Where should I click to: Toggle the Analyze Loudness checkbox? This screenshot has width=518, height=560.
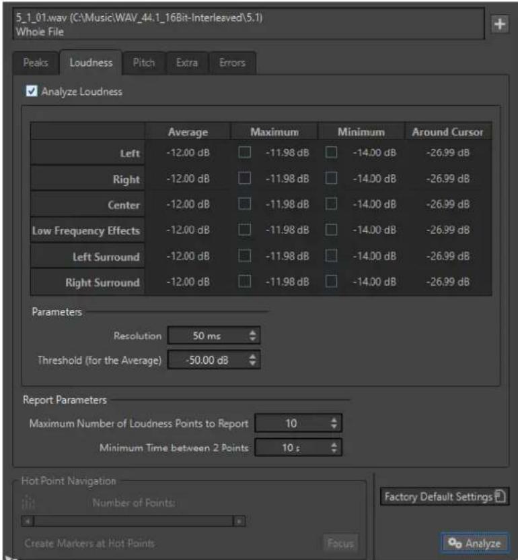(x=32, y=91)
